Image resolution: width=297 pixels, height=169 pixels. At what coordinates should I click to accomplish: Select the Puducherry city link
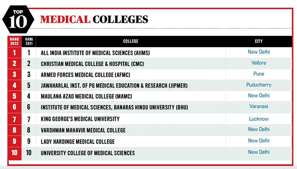[258, 84]
